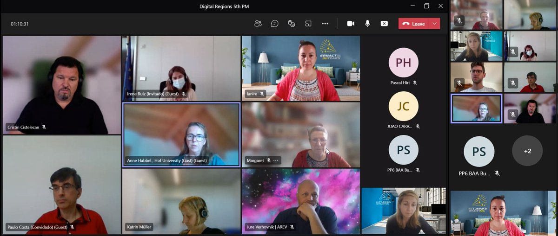Leave the meeting

(414, 24)
